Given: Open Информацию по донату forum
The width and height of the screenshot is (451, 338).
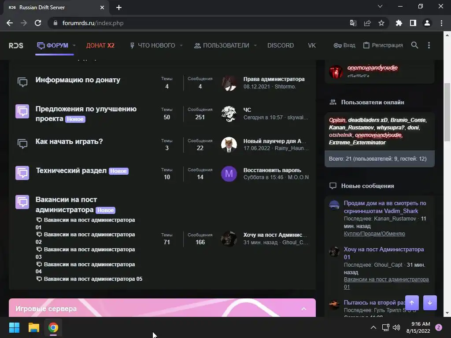Looking at the screenshot, I should (78, 80).
